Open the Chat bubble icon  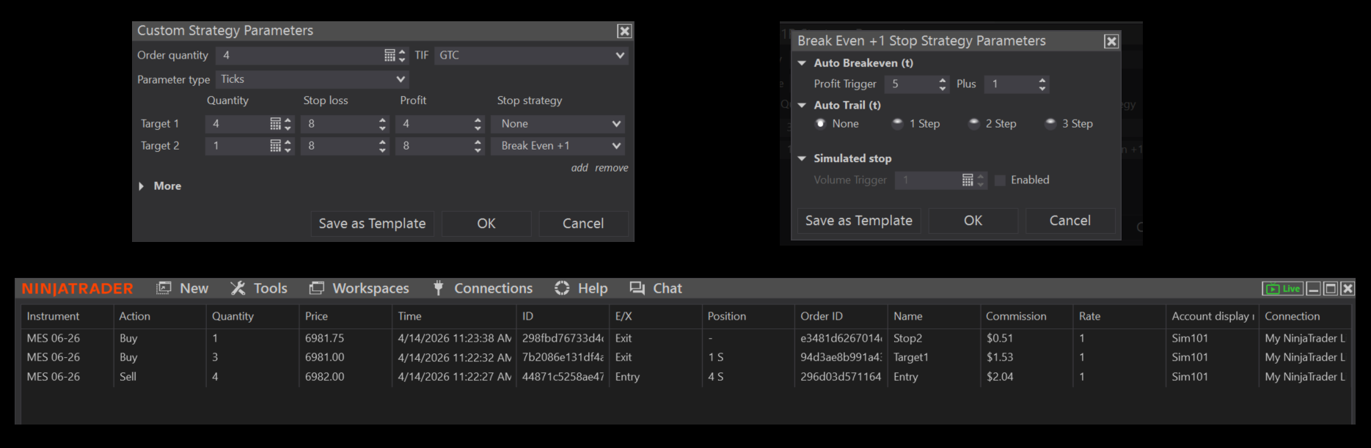(x=637, y=288)
